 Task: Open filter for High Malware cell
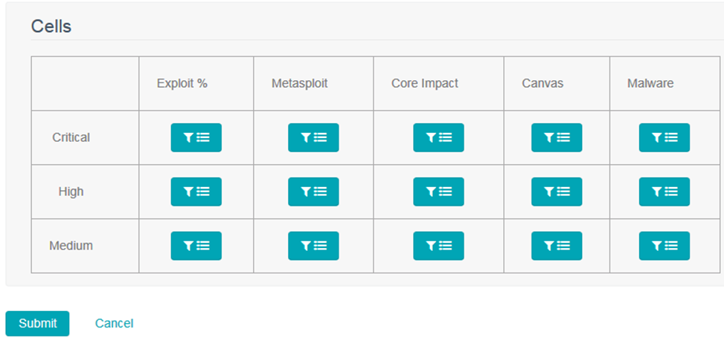(x=664, y=192)
